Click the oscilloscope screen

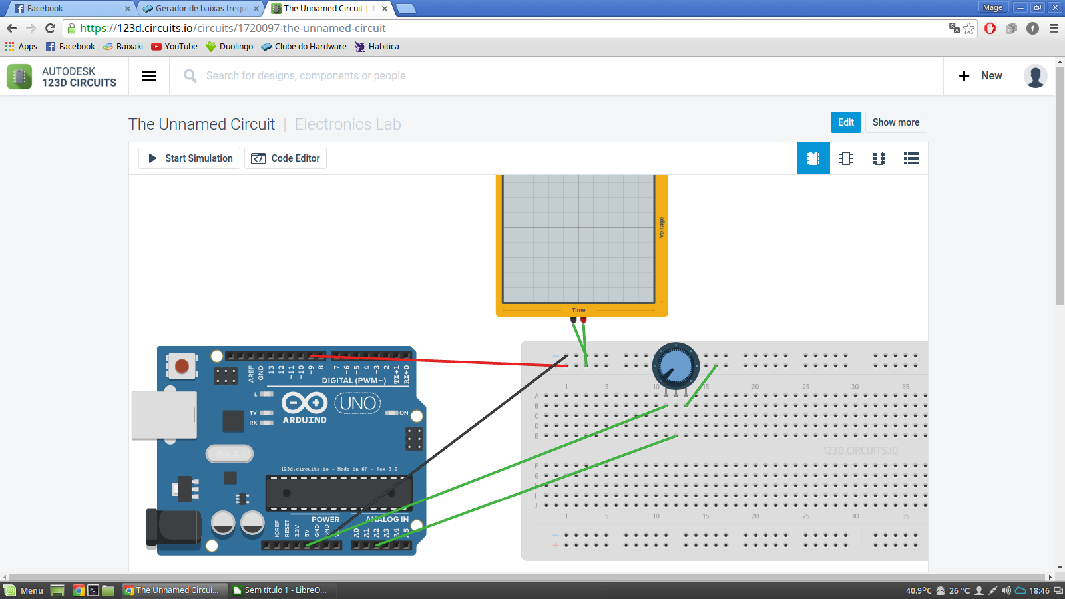(x=578, y=238)
